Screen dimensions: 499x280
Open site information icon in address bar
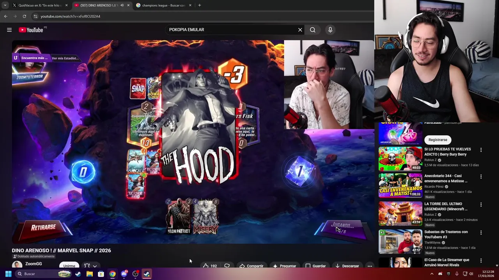[x=35, y=16]
